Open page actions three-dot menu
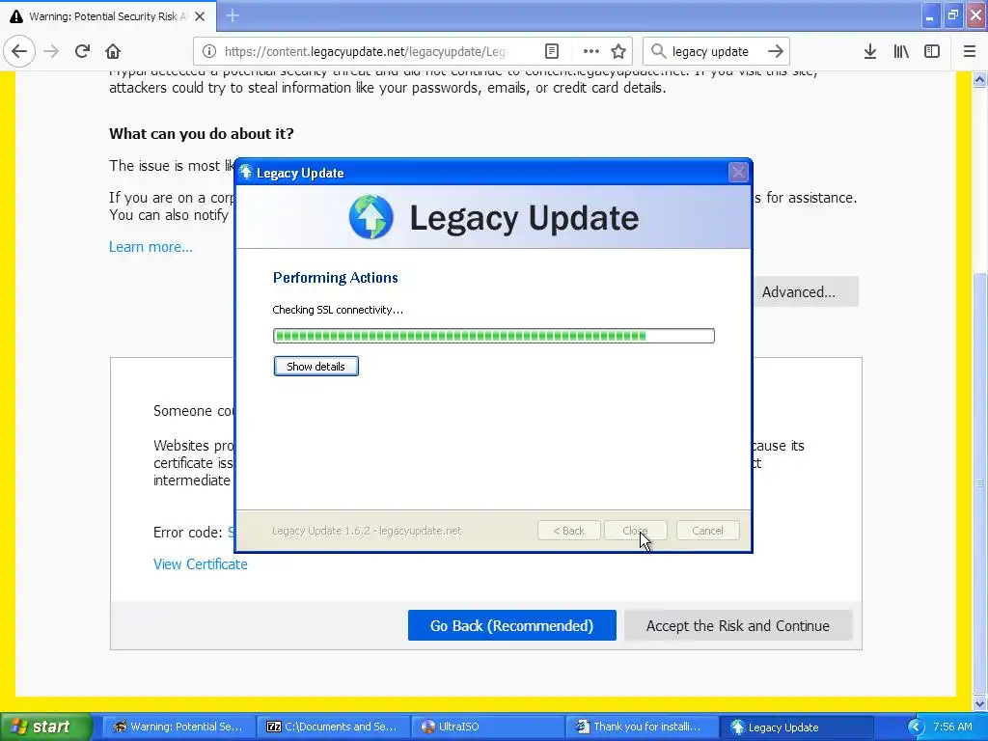 click(591, 51)
